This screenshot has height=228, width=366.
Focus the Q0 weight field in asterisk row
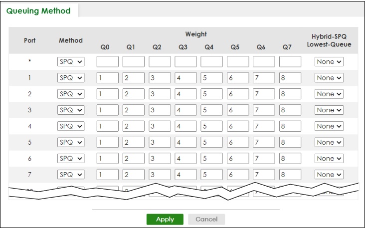pos(107,62)
